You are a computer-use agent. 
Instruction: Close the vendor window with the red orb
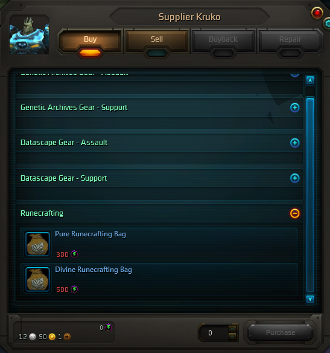coord(317,13)
